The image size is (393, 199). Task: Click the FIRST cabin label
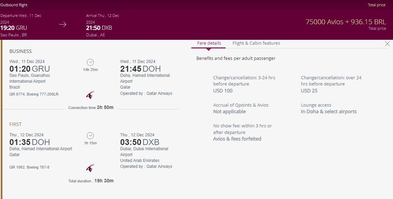click(16, 124)
